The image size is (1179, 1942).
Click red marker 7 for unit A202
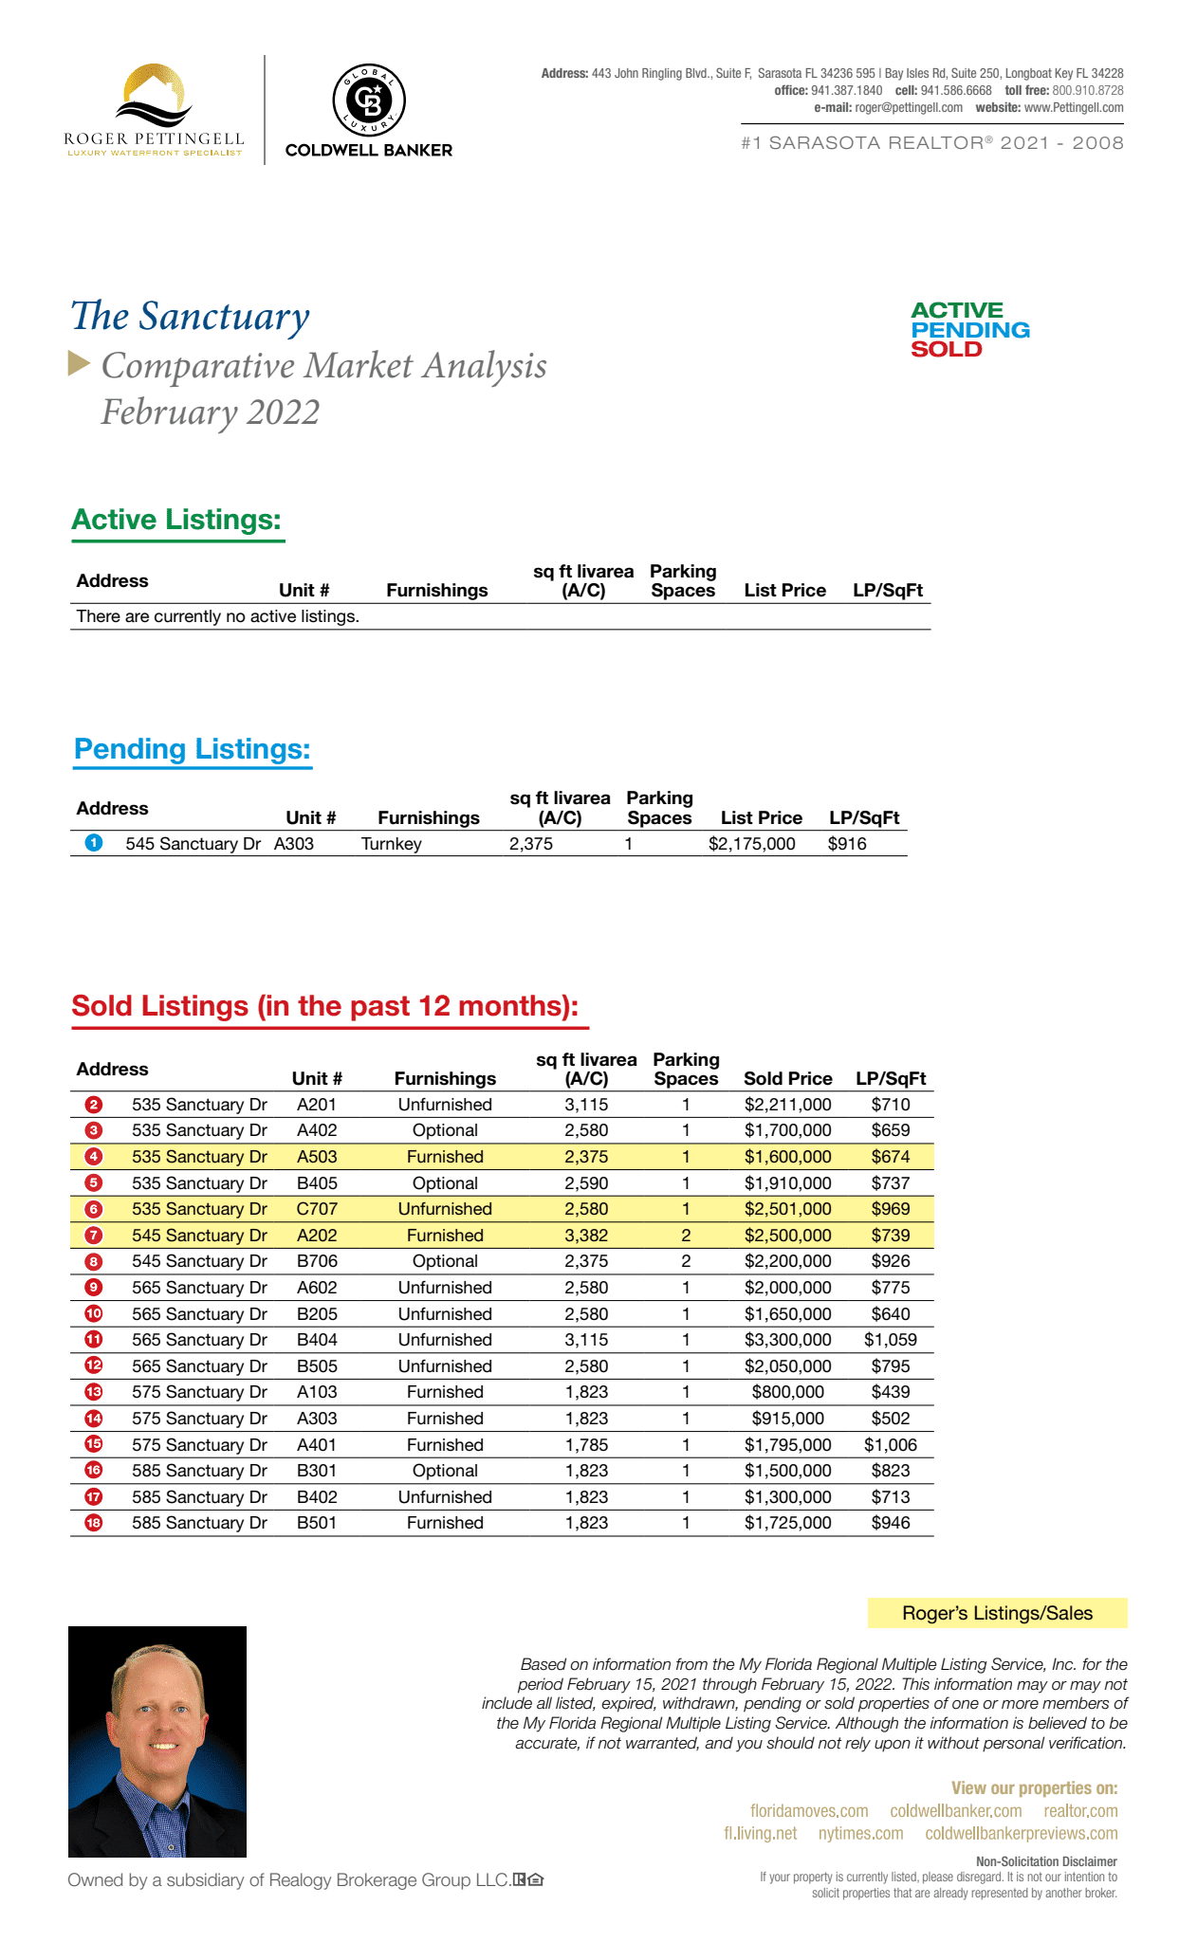click(93, 1235)
